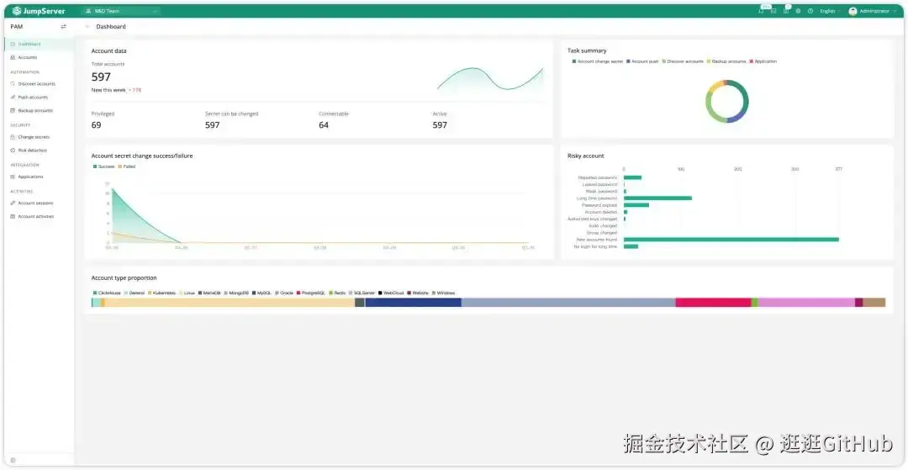This screenshot has height=470, width=908.
Task: Collapse sidebar with bottom-left icon
Action: (x=13, y=460)
